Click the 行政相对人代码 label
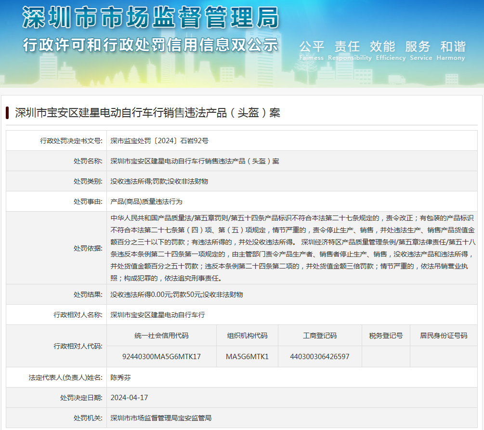Image resolution: width=484 pixels, height=430 pixels. point(78,346)
